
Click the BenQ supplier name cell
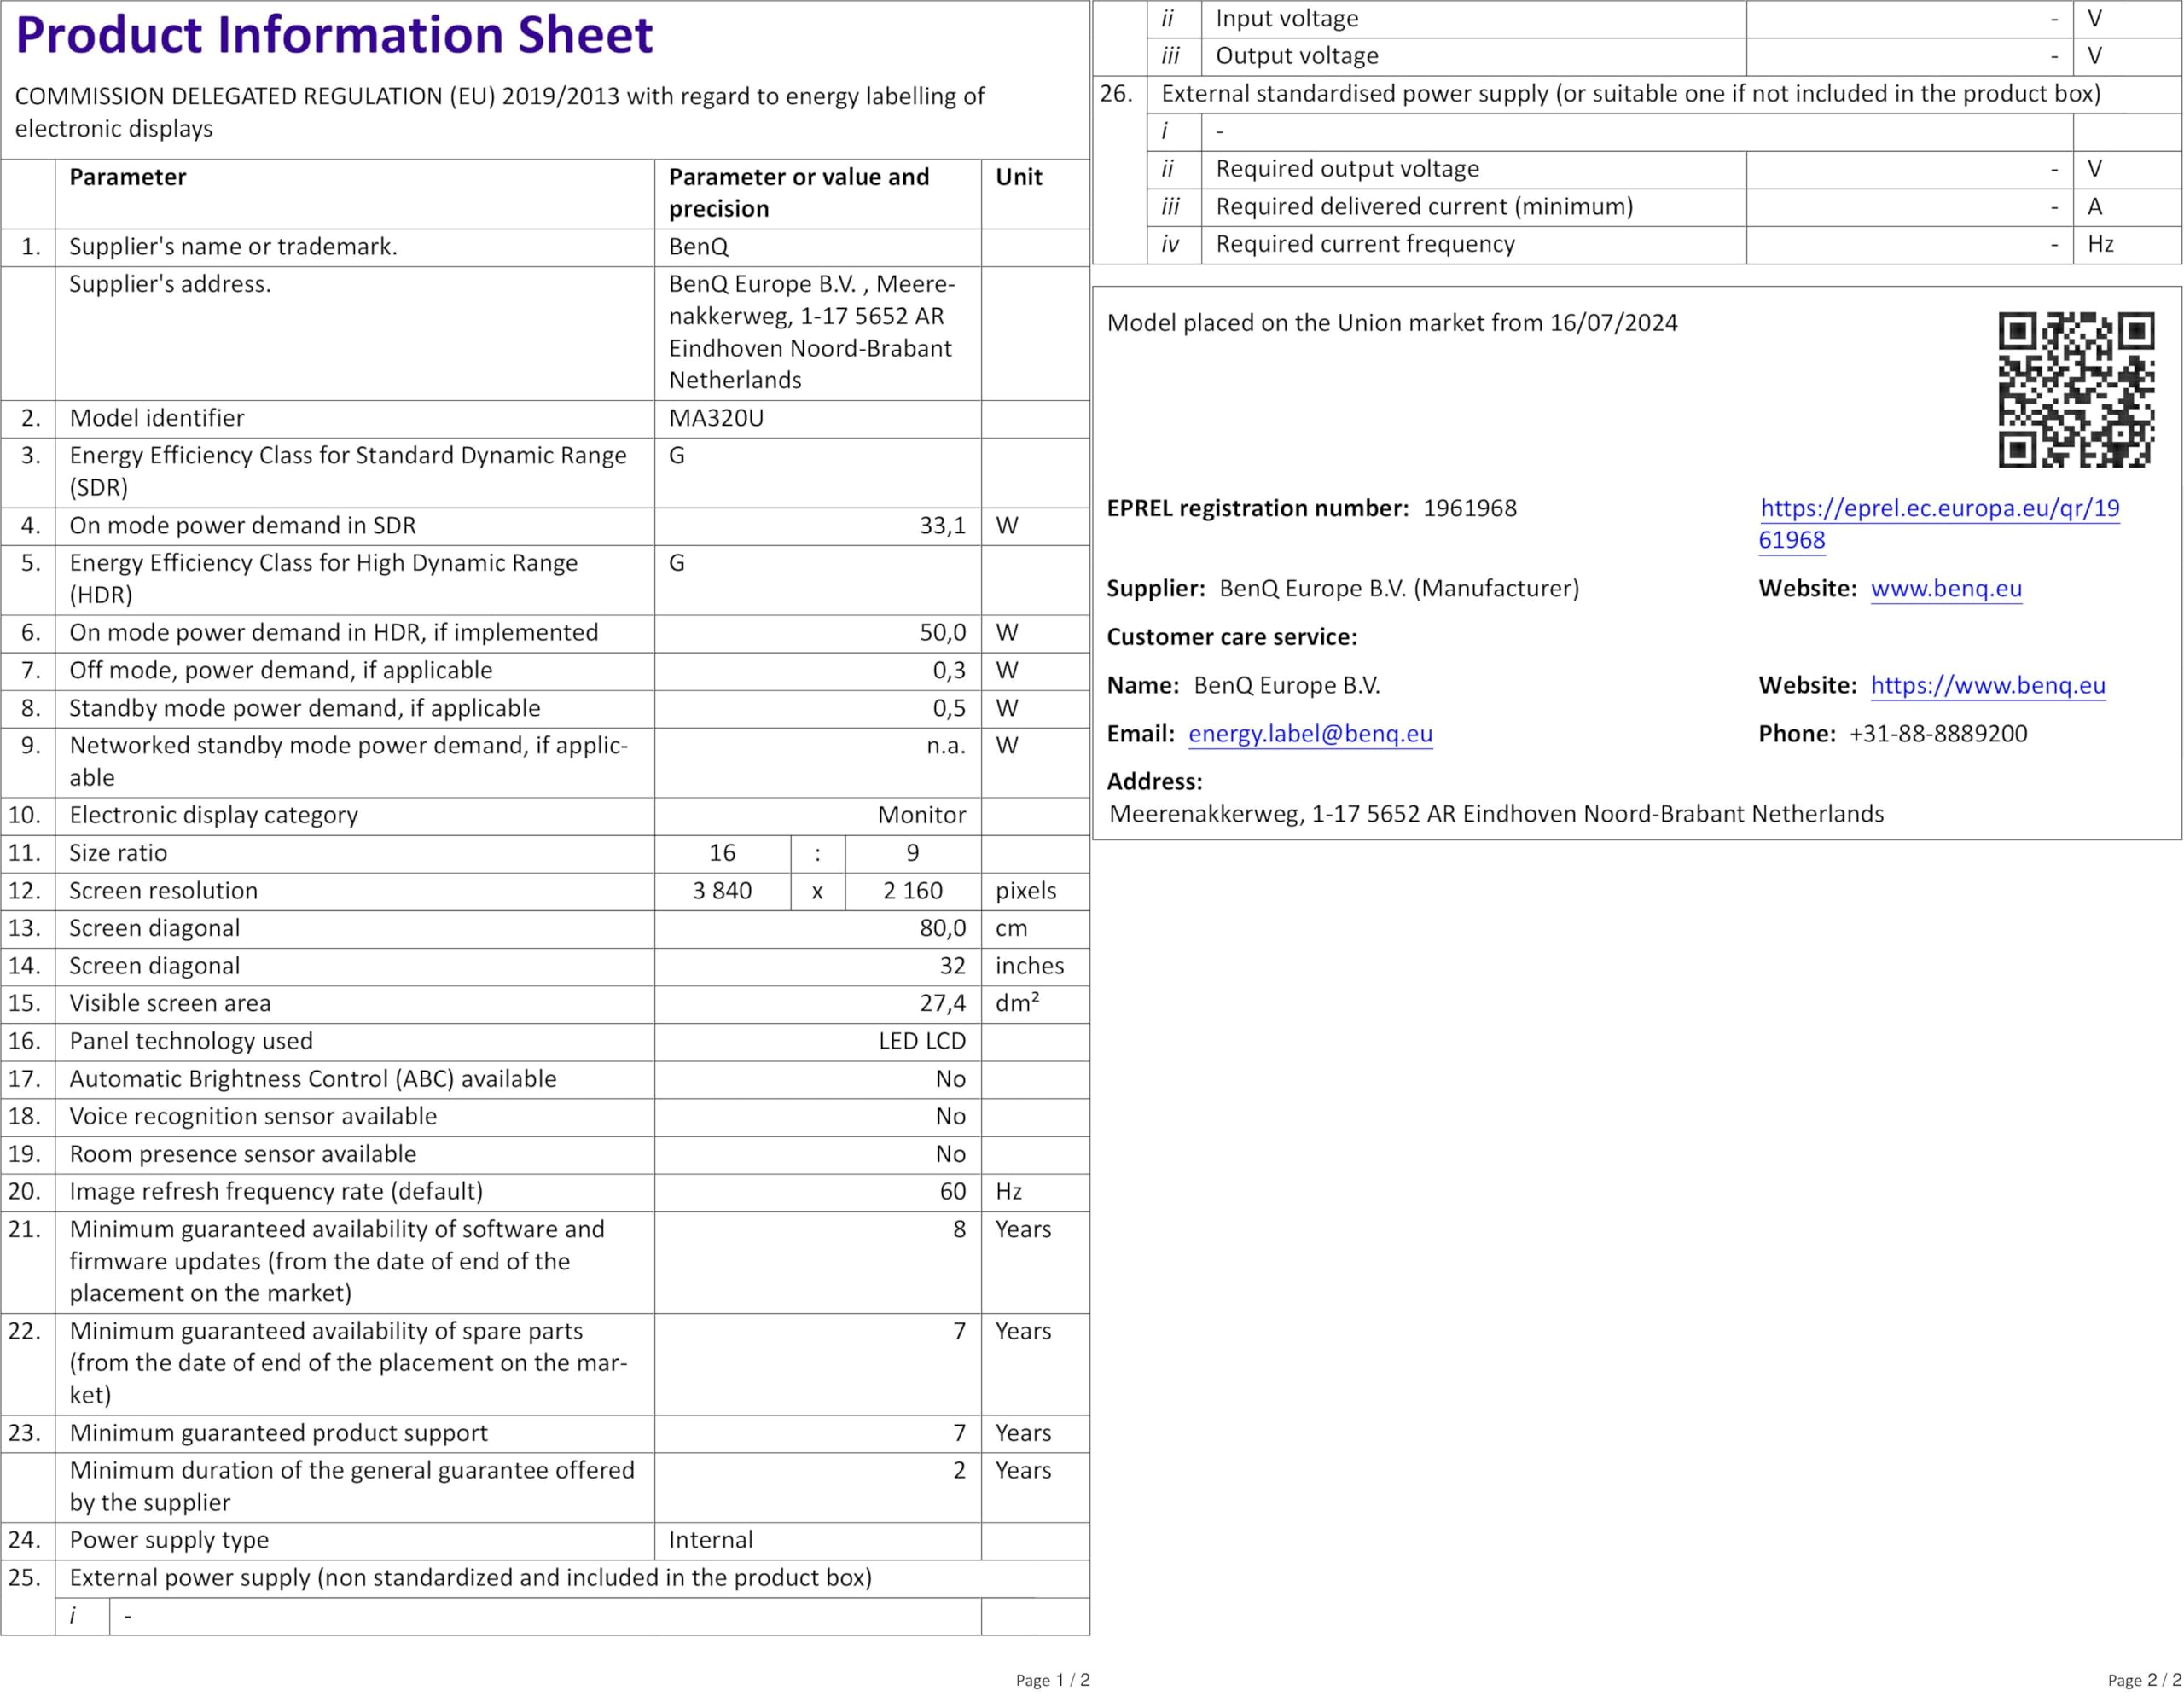(x=698, y=246)
